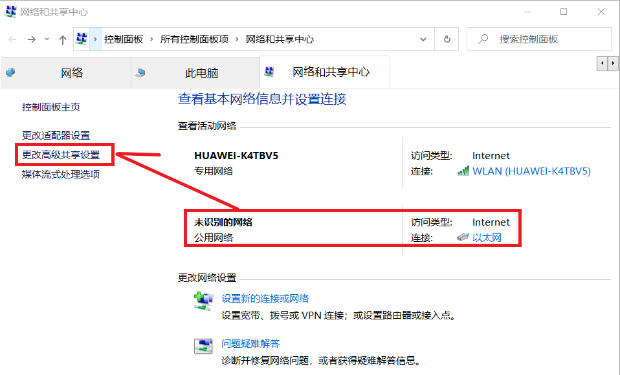
Task: Open the address bar history dropdown
Action: (x=423, y=39)
